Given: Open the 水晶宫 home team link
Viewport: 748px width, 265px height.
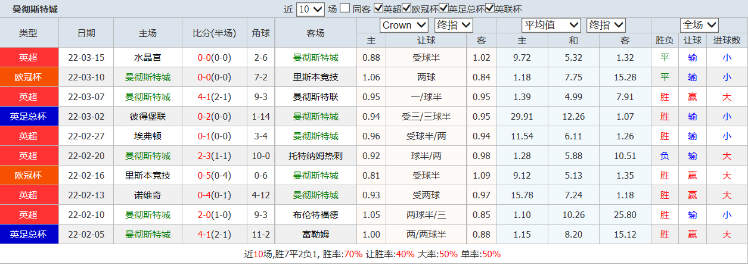Looking at the screenshot, I should click(147, 58).
